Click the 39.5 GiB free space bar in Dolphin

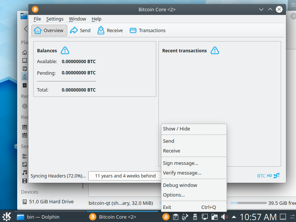click(x=248, y=203)
